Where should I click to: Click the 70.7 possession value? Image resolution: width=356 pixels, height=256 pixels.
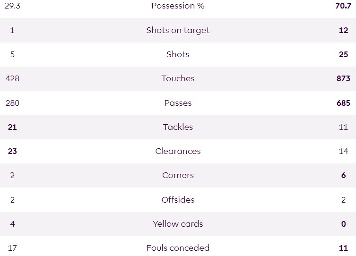coord(343,6)
